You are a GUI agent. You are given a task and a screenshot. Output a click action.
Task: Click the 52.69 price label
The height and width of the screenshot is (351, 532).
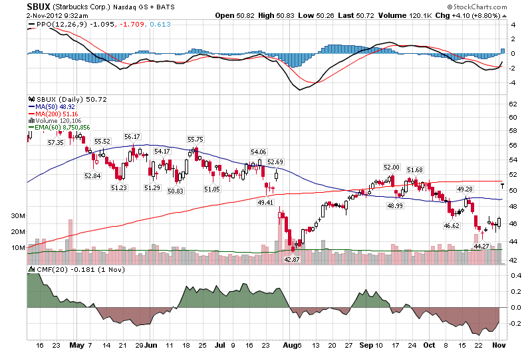pyautogui.click(x=275, y=162)
